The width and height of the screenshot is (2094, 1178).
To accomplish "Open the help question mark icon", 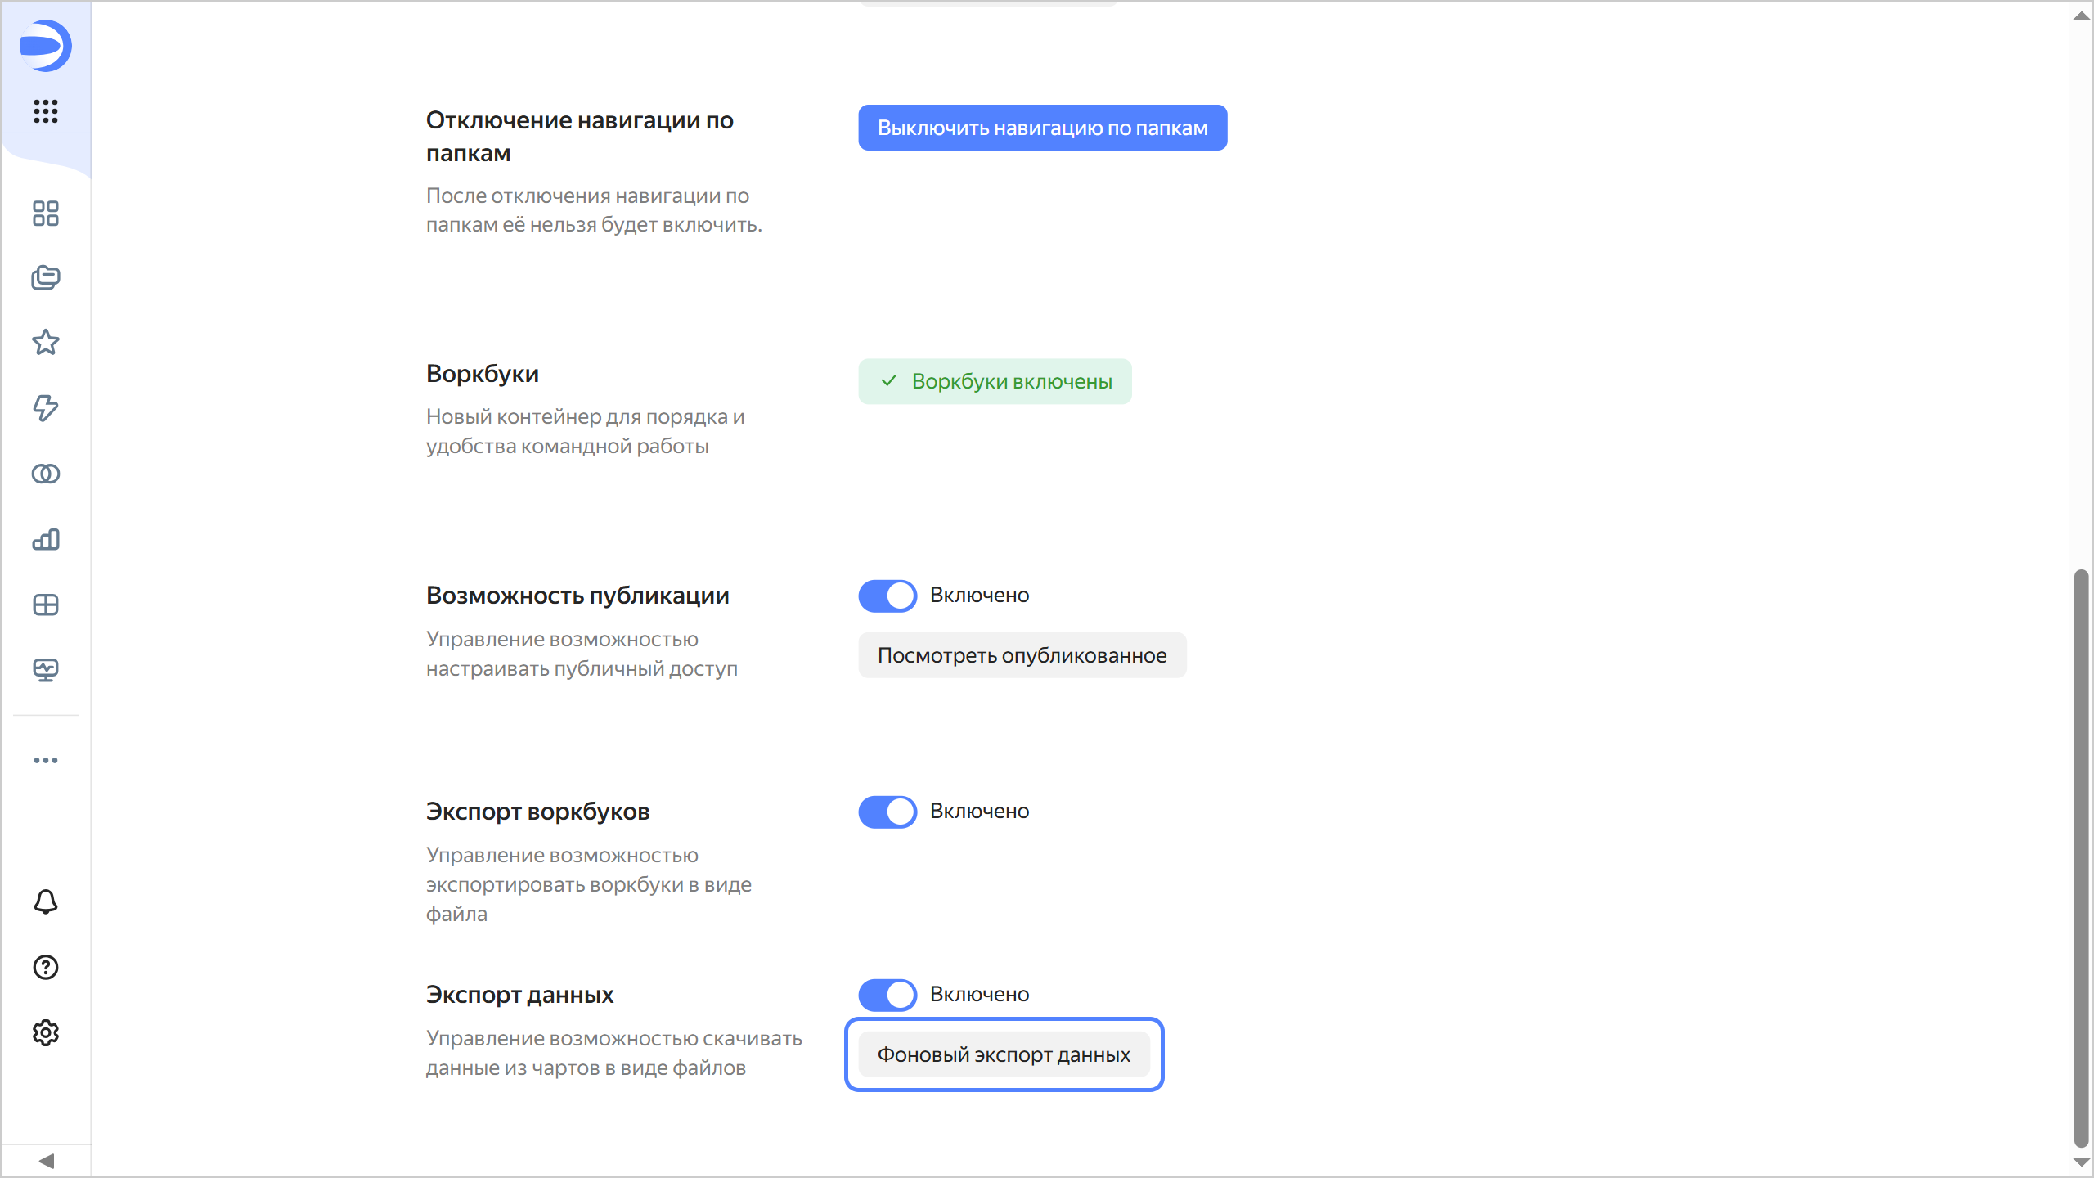I will tap(46, 968).
